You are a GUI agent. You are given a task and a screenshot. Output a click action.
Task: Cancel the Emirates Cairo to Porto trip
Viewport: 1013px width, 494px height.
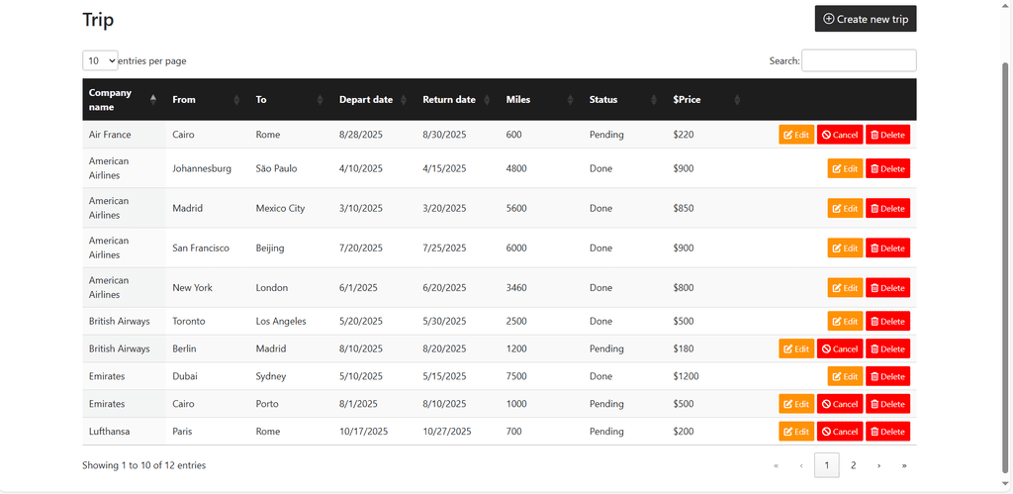click(839, 404)
